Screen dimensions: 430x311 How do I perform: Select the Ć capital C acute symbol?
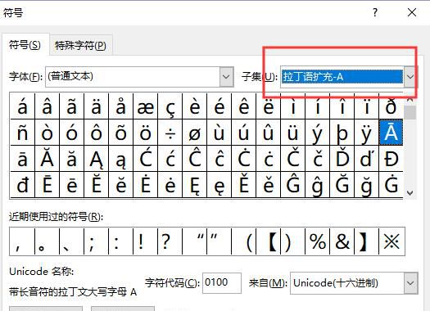tap(145, 159)
